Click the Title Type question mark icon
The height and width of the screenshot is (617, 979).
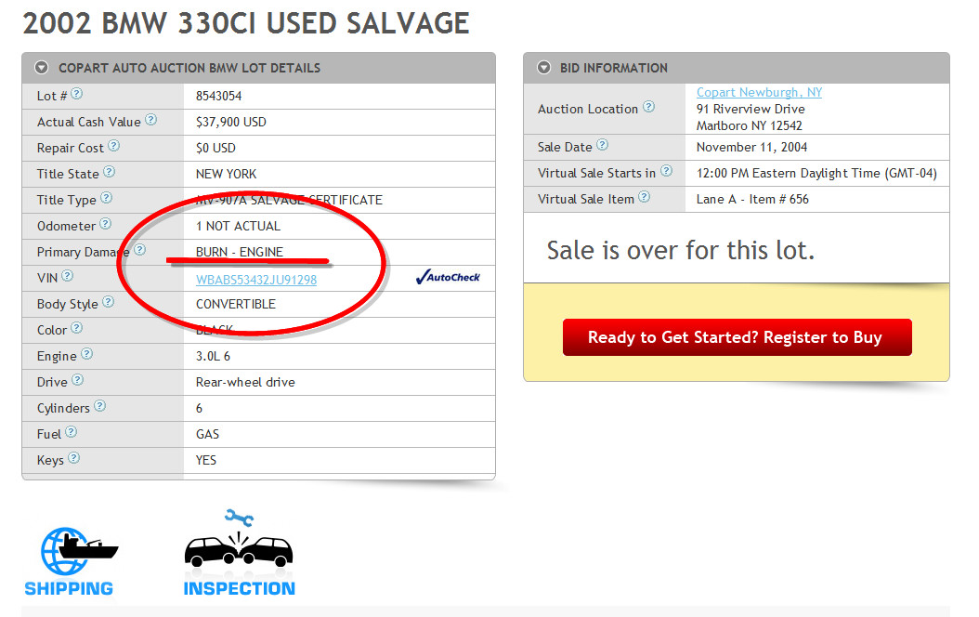[106, 198]
